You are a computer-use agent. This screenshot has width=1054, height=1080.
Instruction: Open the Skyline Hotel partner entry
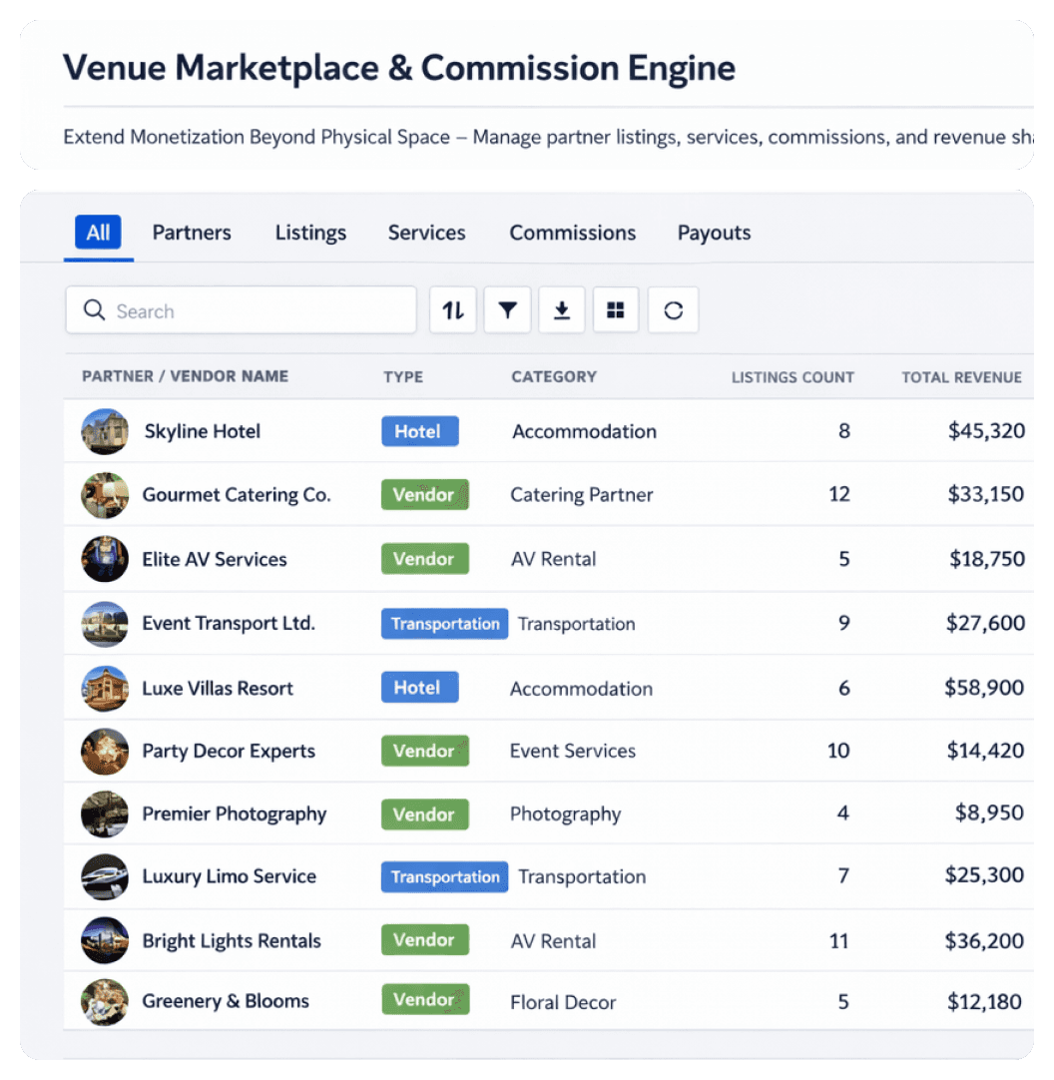coord(203,431)
